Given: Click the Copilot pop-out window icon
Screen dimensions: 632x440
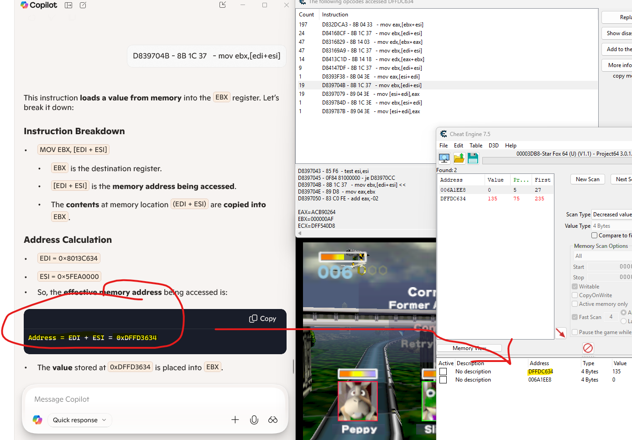Looking at the screenshot, I should click(223, 5).
